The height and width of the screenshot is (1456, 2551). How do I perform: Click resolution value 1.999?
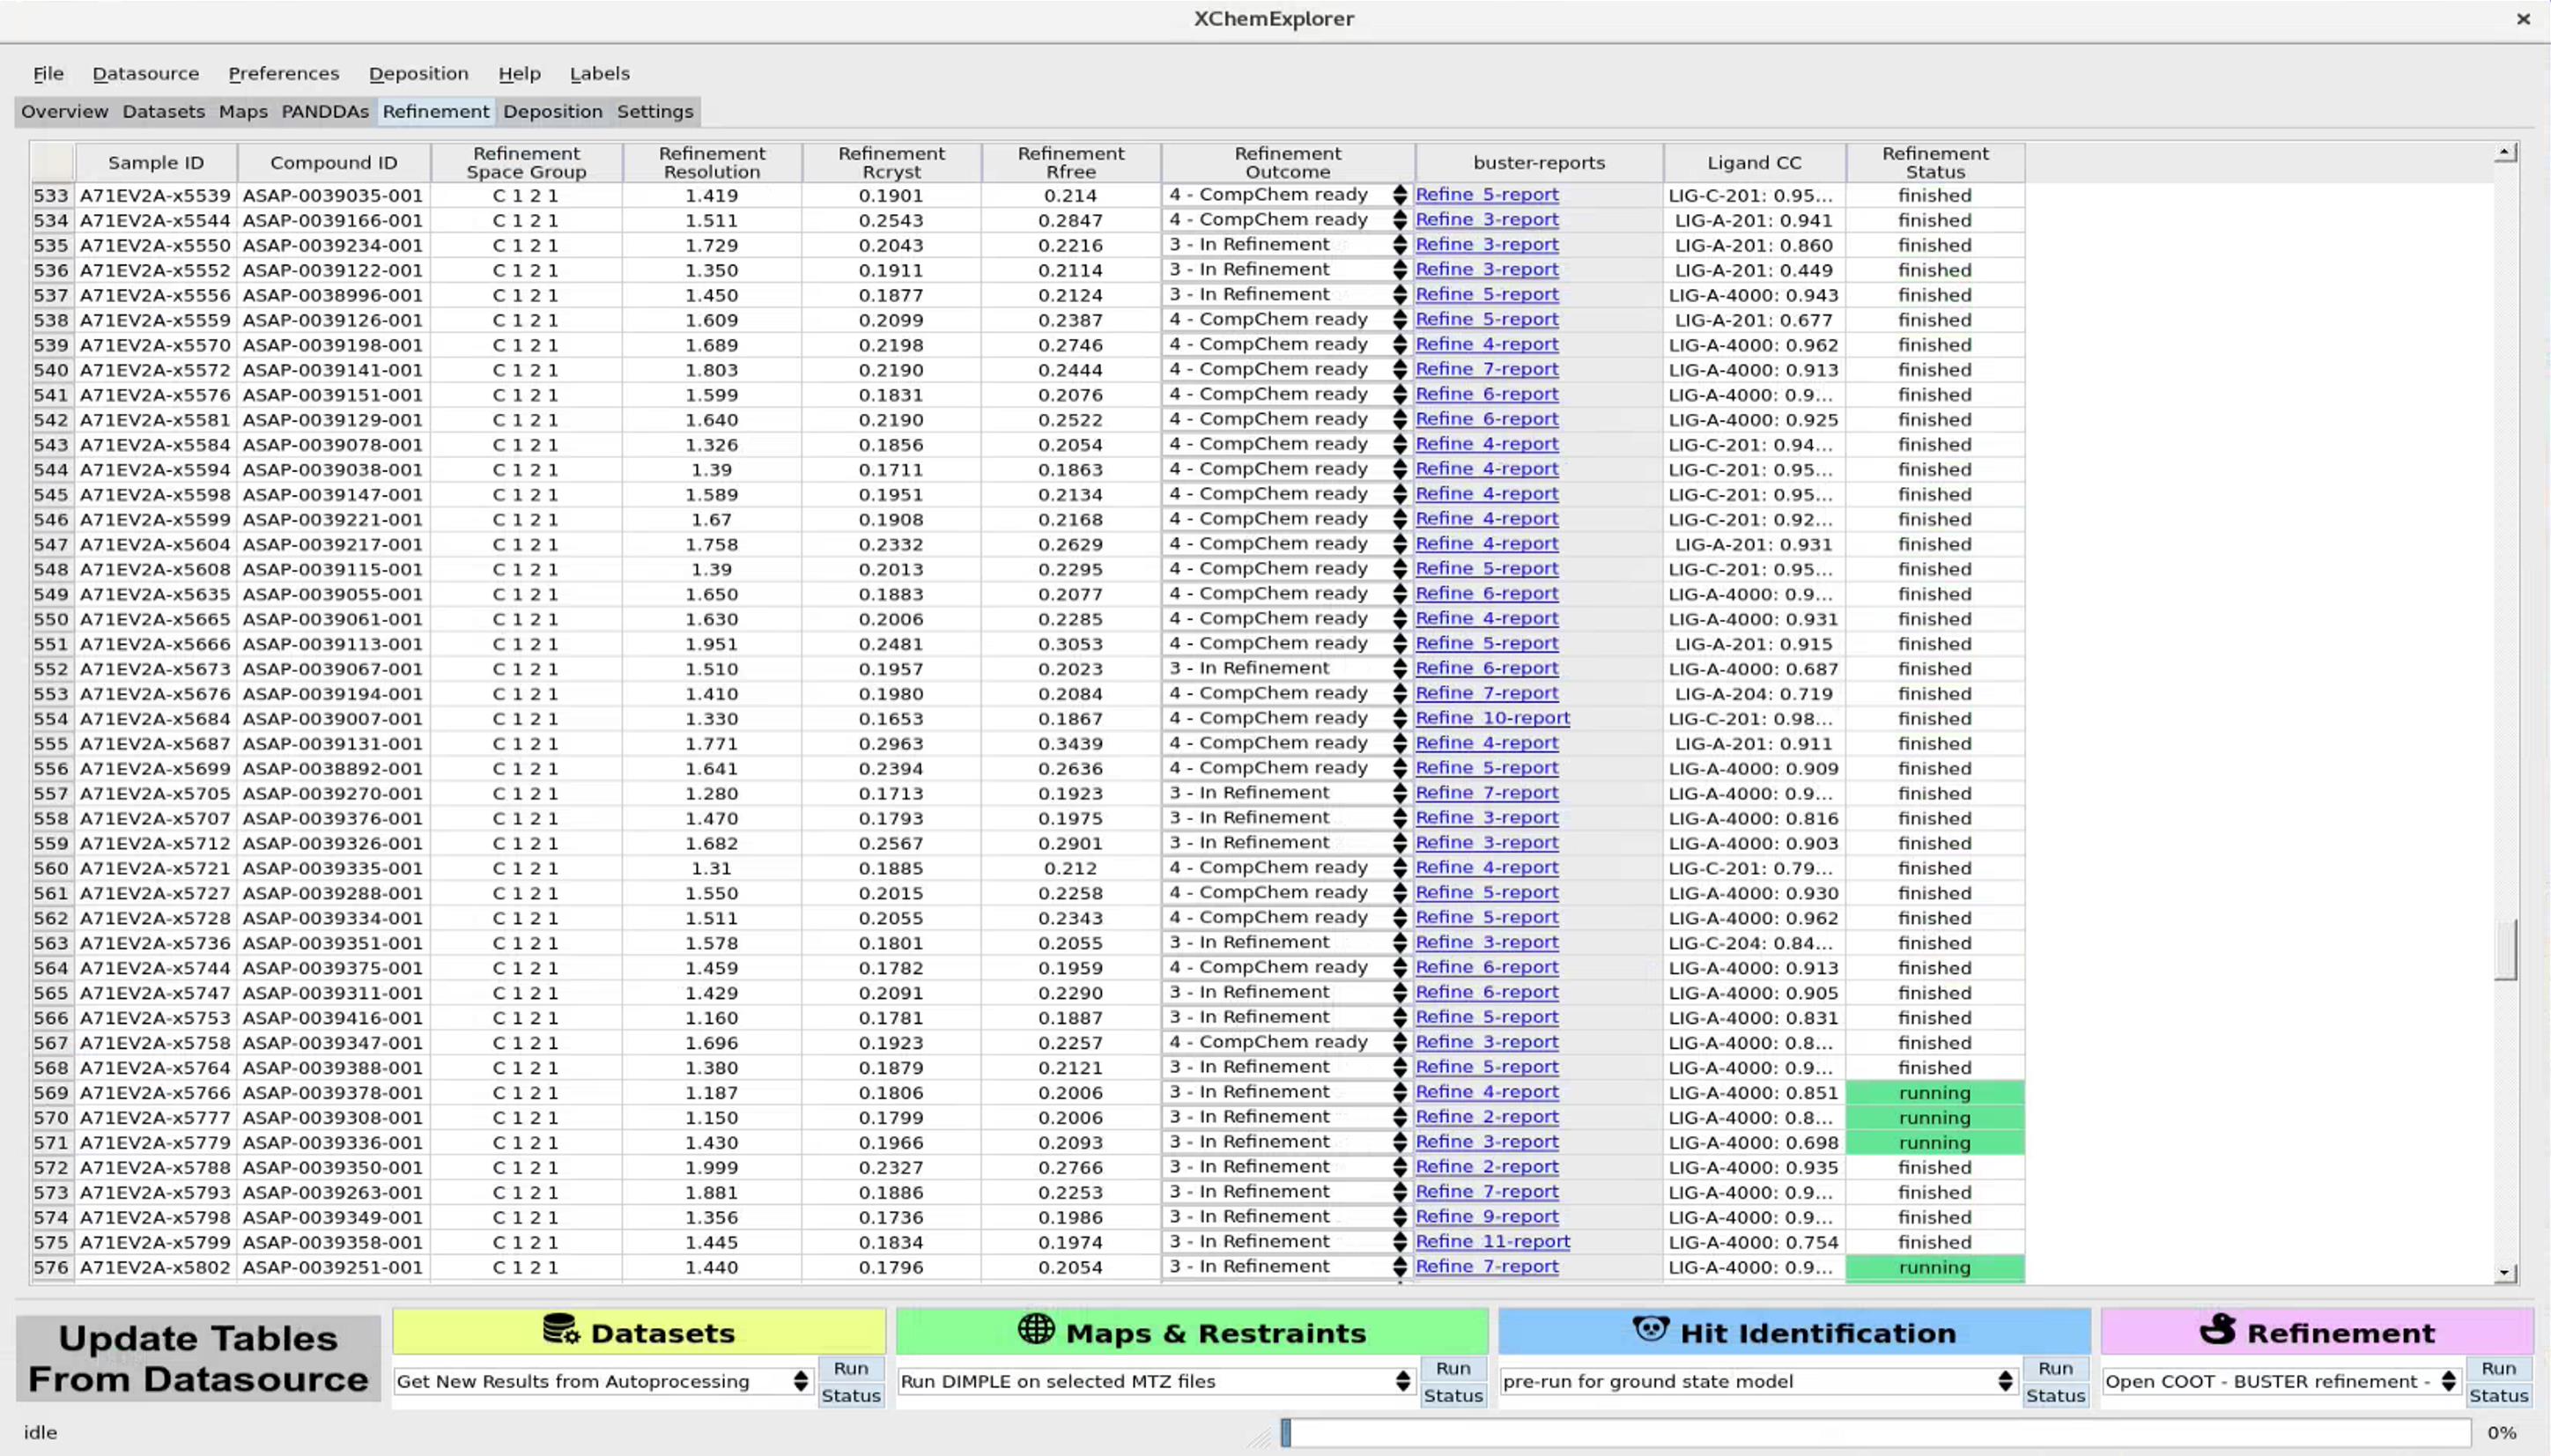(x=712, y=1167)
